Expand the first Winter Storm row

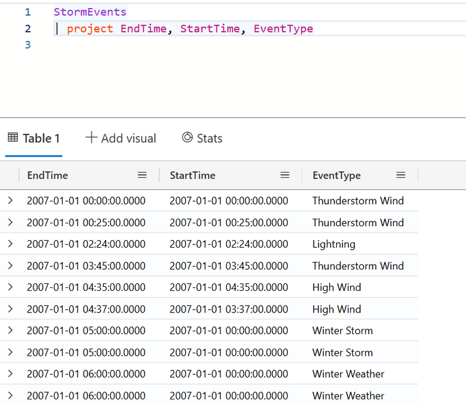pyautogui.click(x=10, y=330)
